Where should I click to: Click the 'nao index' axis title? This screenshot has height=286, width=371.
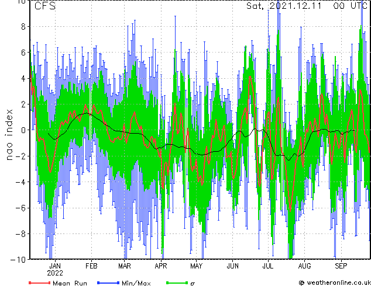pyautogui.click(x=9, y=135)
